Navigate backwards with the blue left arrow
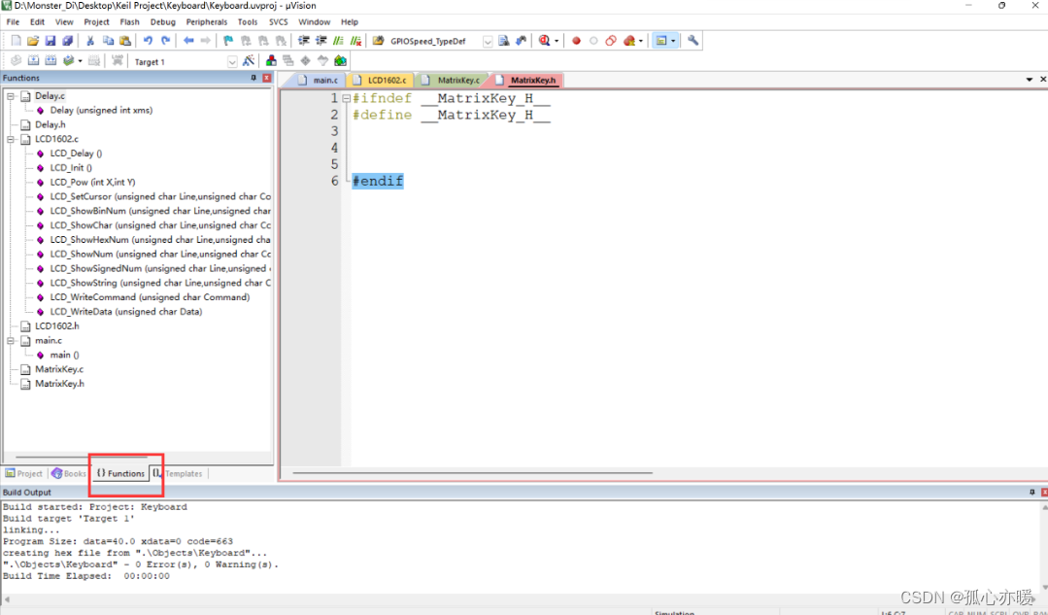The width and height of the screenshot is (1048, 615). tap(188, 41)
